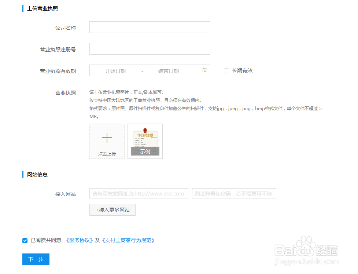Click the 点击上传 upload area
358x274 pixels.
(x=107, y=141)
